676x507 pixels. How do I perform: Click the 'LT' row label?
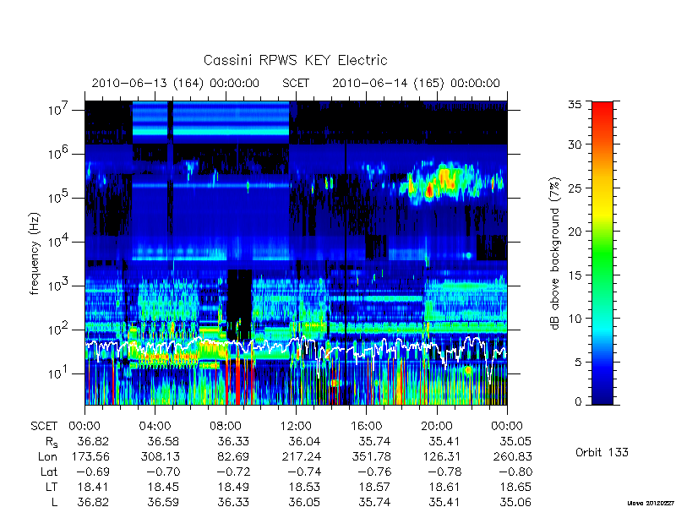(52, 487)
